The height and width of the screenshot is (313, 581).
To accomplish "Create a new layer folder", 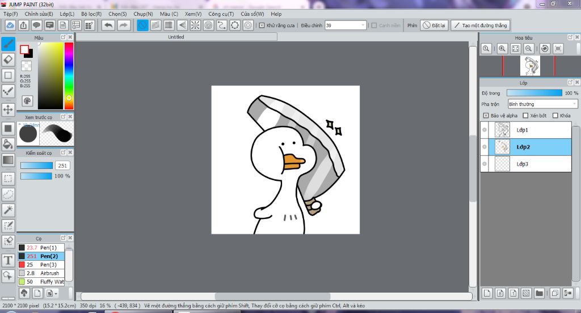I will coord(539,293).
